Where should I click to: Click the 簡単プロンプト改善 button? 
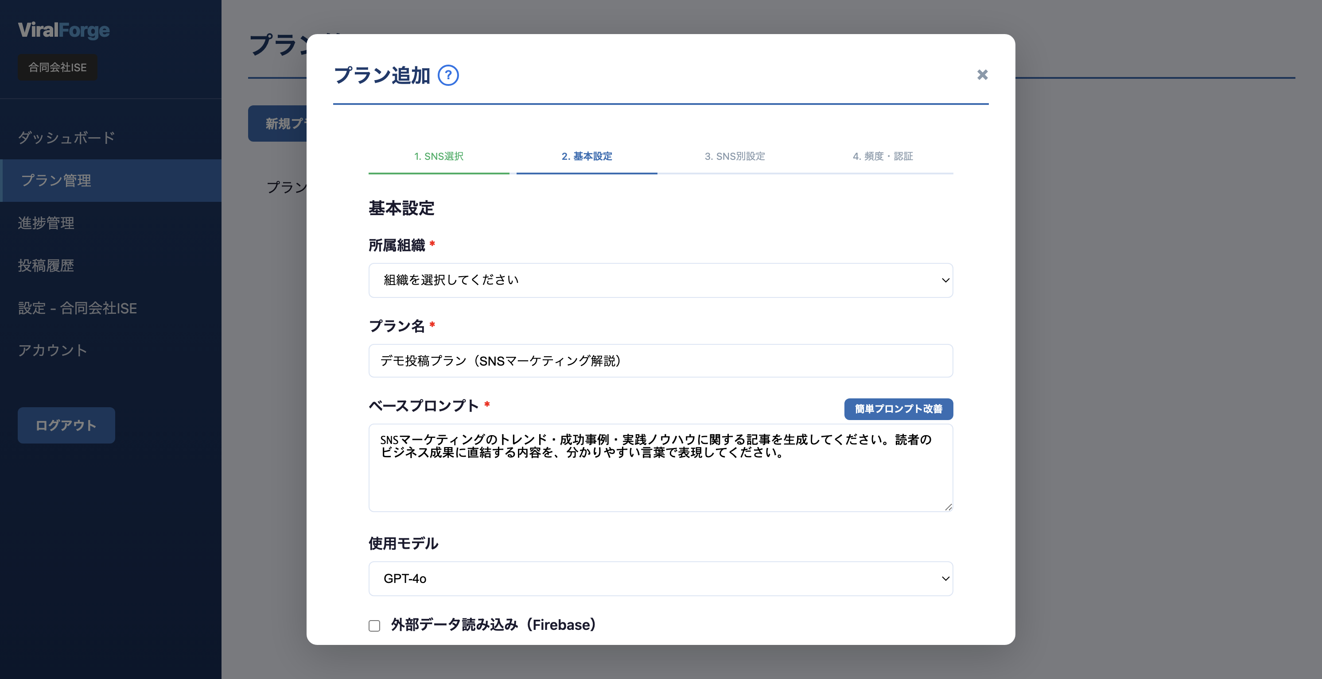[x=898, y=409]
